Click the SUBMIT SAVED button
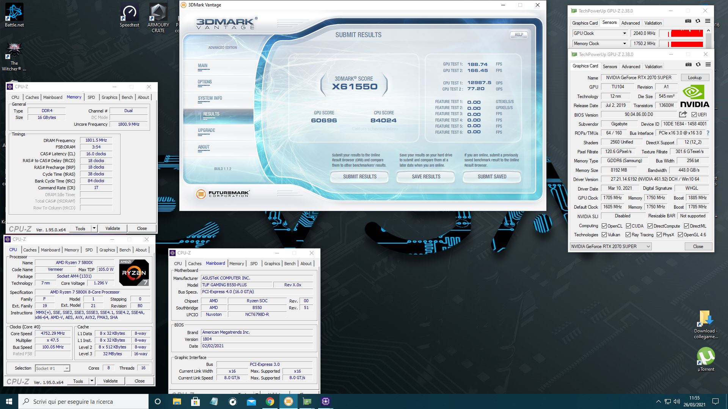The width and height of the screenshot is (728, 409). pos(492,177)
